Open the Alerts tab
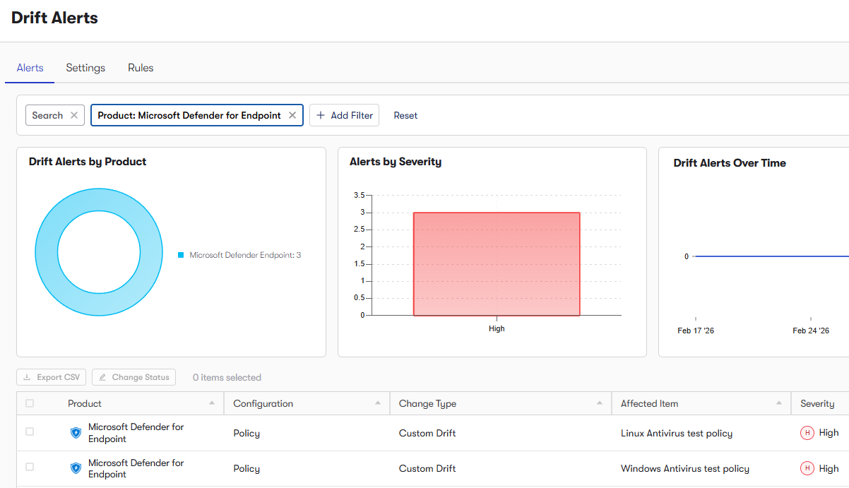The height and width of the screenshot is (488, 849). [x=30, y=68]
